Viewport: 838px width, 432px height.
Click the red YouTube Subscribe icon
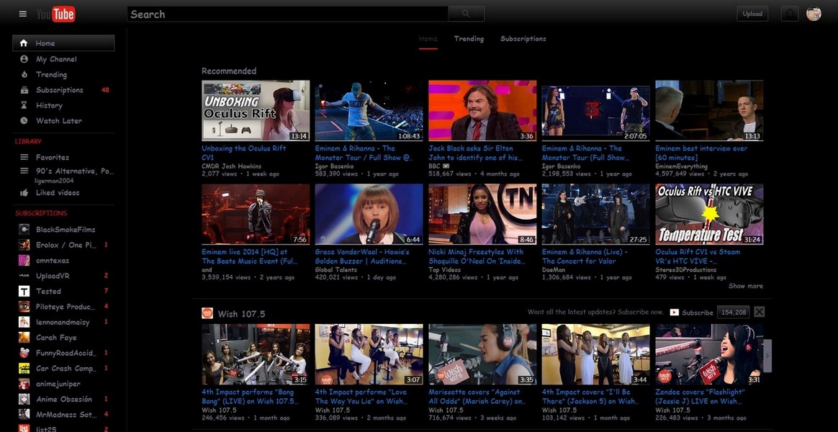pos(675,312)
